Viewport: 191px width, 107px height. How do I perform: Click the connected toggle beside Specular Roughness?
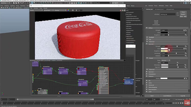point(185,51)
